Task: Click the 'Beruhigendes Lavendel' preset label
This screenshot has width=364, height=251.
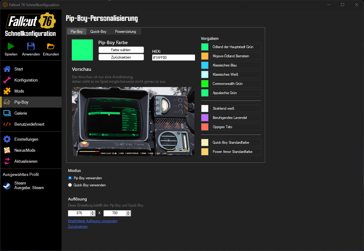Action: pos(236,118)
